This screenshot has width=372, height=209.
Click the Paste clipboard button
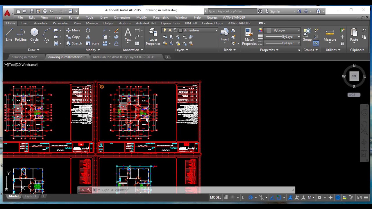pyautogui.click(x=354, y=35)
